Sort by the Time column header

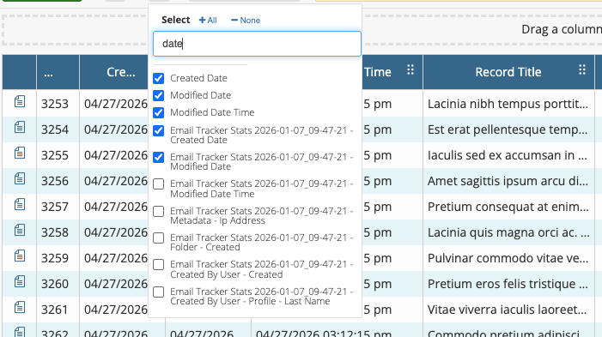point(378,72)
